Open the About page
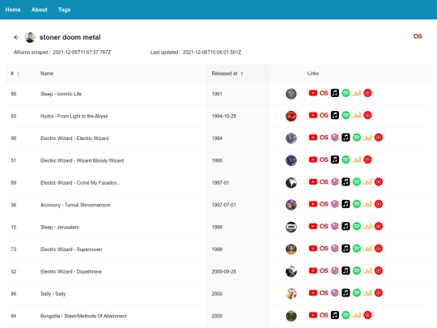The width and height of the screenshot is (437, 328). click(40, 10)
